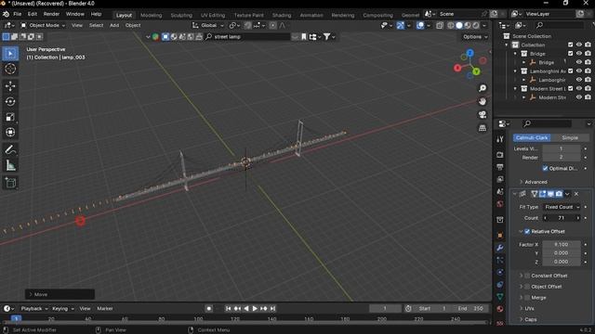
Task: Open the File menu
Action: point(18,14)
